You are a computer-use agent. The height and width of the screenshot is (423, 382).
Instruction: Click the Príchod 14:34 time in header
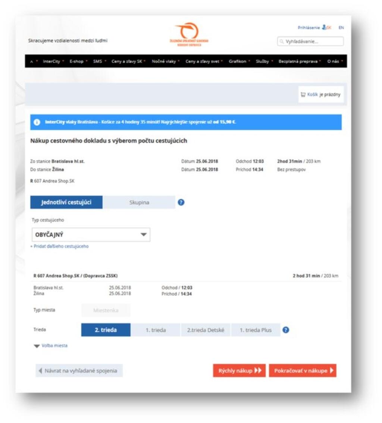tap(250, 170)
